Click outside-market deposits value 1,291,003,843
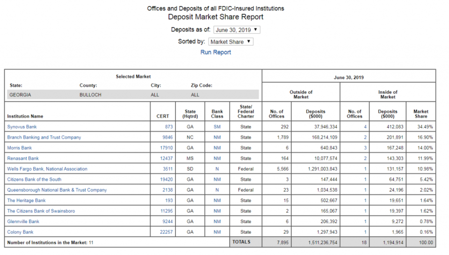The height and width of the screenshot is (255, 449). [323, 169]
